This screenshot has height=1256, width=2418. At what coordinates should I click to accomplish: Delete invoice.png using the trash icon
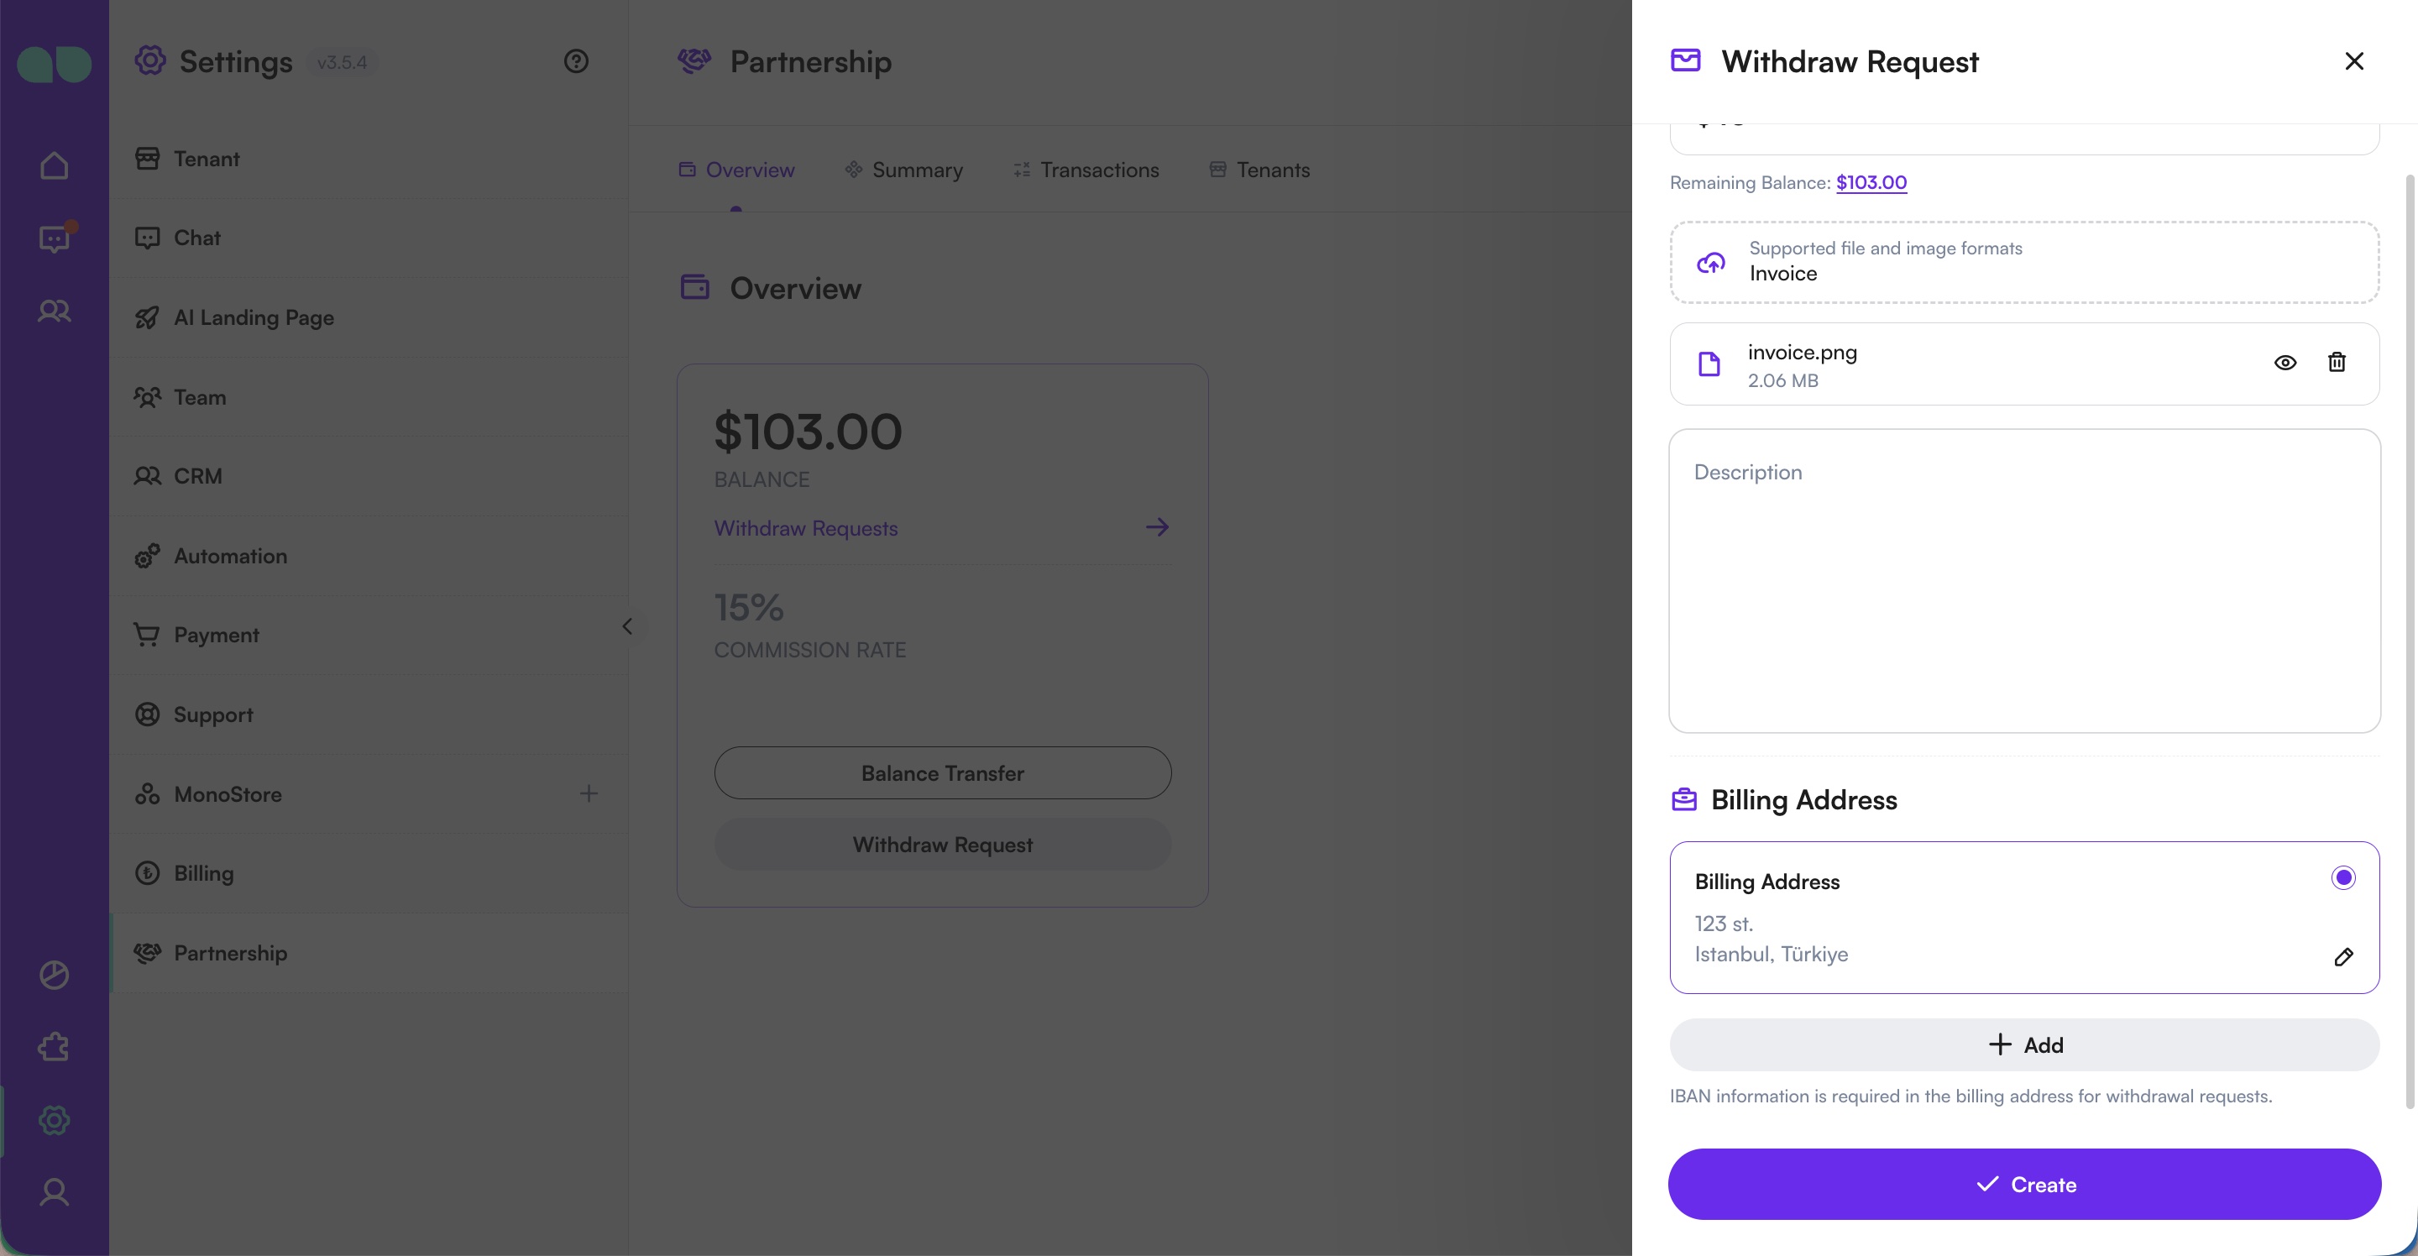pyautogui.click(x=2337, y=363)
